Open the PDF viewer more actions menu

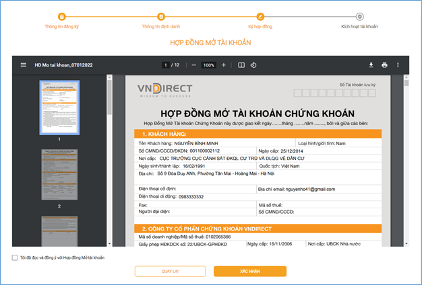(x=398, y=65)
